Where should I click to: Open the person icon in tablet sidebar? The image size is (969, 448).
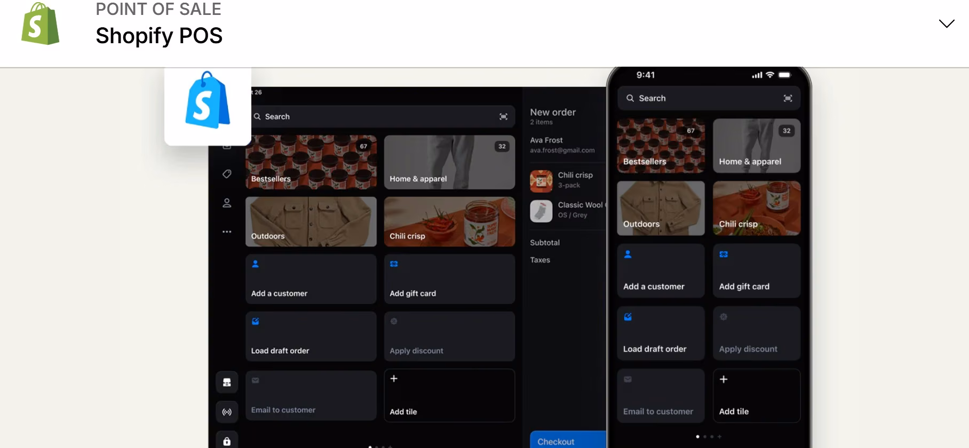tap(227, 203)
